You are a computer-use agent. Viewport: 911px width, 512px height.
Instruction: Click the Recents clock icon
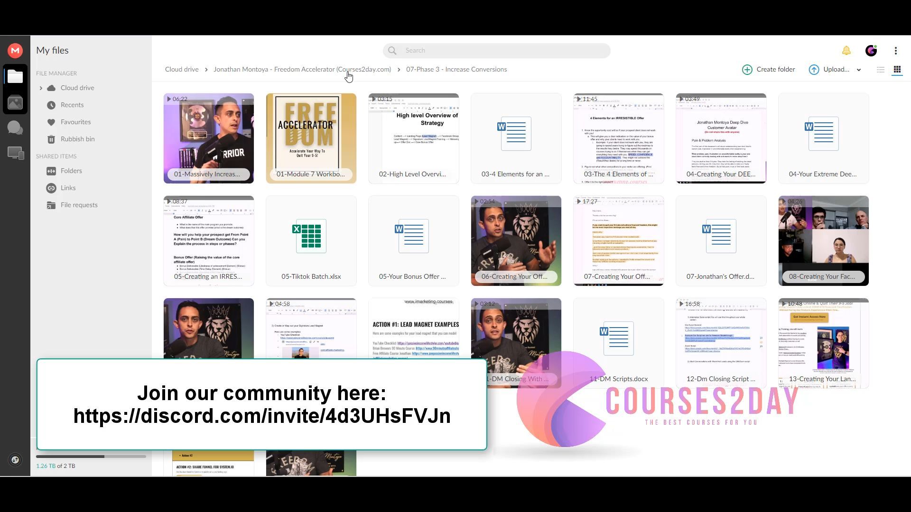[51, 105]
